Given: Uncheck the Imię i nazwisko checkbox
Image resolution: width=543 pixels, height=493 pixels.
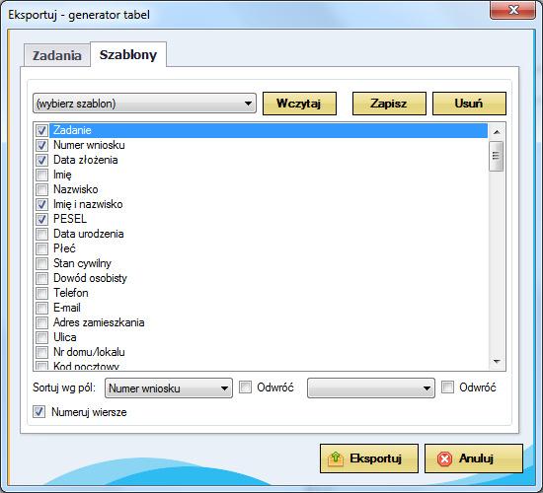Looking at the screenshot, I should [41, 204].
